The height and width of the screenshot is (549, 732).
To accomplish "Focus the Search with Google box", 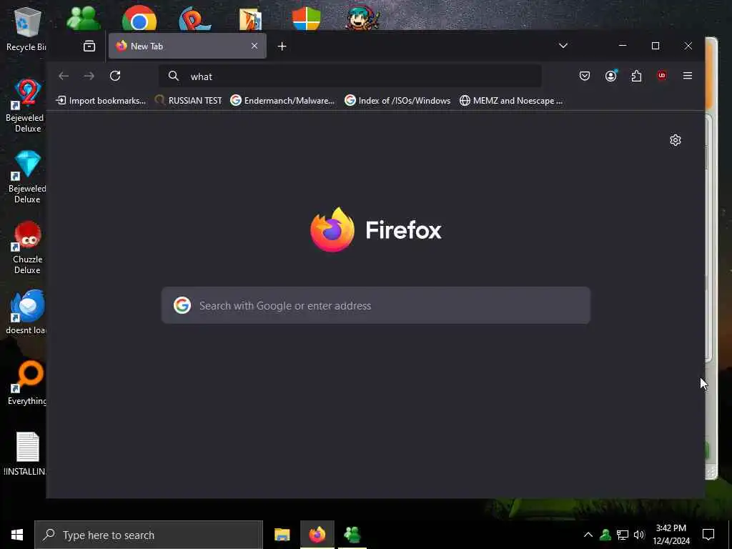I will [376, 305].
